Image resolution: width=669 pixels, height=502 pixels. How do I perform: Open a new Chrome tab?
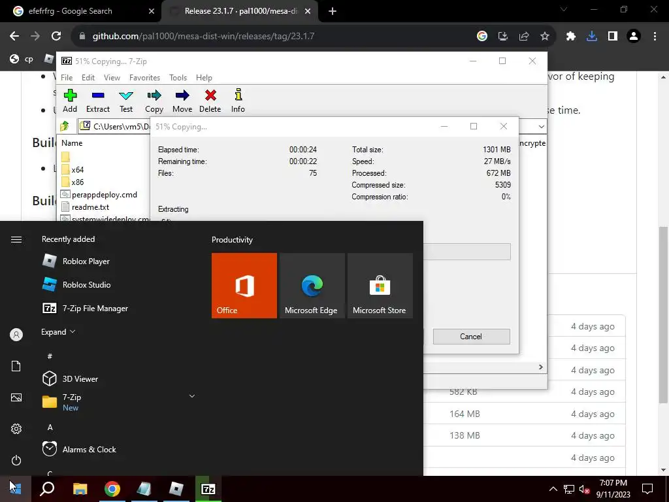333,11
